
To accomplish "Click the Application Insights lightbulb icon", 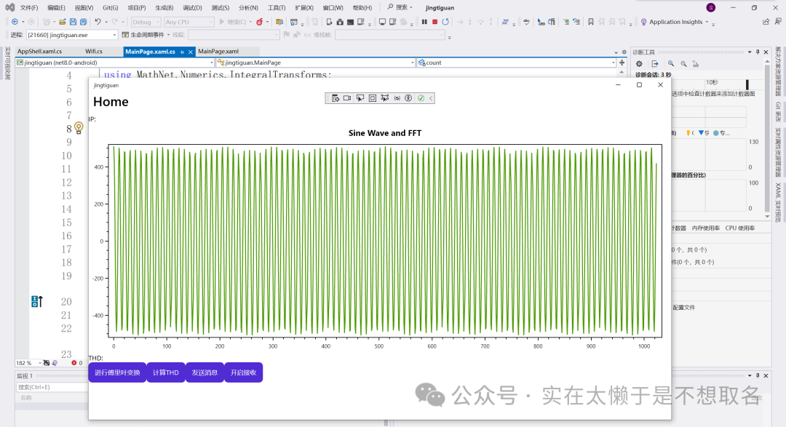I will 643,22.
